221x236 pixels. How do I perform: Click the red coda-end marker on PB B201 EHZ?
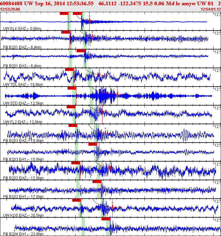92,37
